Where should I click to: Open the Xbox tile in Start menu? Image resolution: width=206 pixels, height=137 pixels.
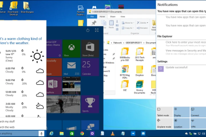[x=72, y=49]
